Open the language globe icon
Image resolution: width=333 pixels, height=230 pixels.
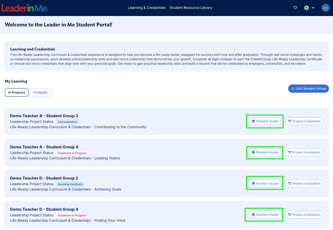click(x=307, y=7)
